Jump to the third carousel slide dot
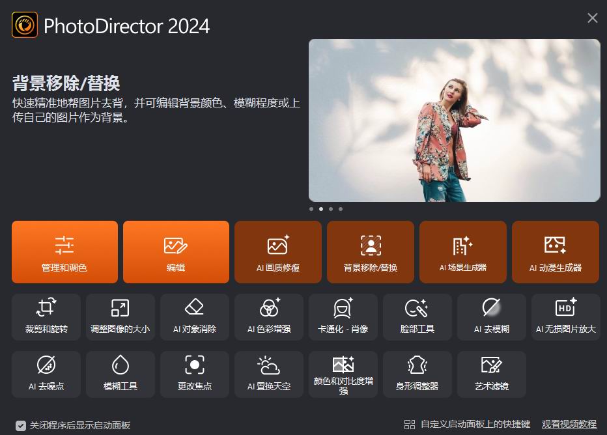The image size is (607, 435). [331, 209]
